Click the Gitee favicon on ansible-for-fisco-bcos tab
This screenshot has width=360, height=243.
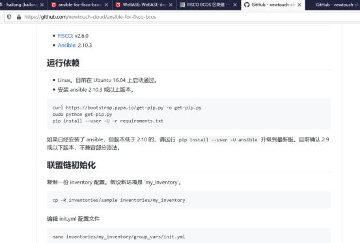click(53, 5)
